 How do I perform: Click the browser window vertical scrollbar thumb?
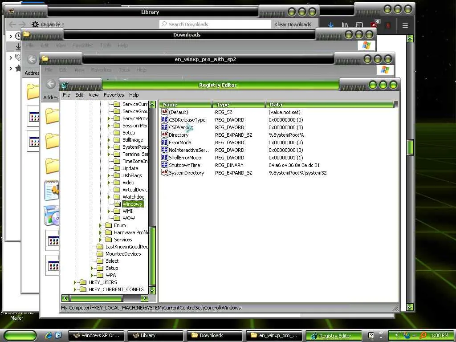(410, 147)
